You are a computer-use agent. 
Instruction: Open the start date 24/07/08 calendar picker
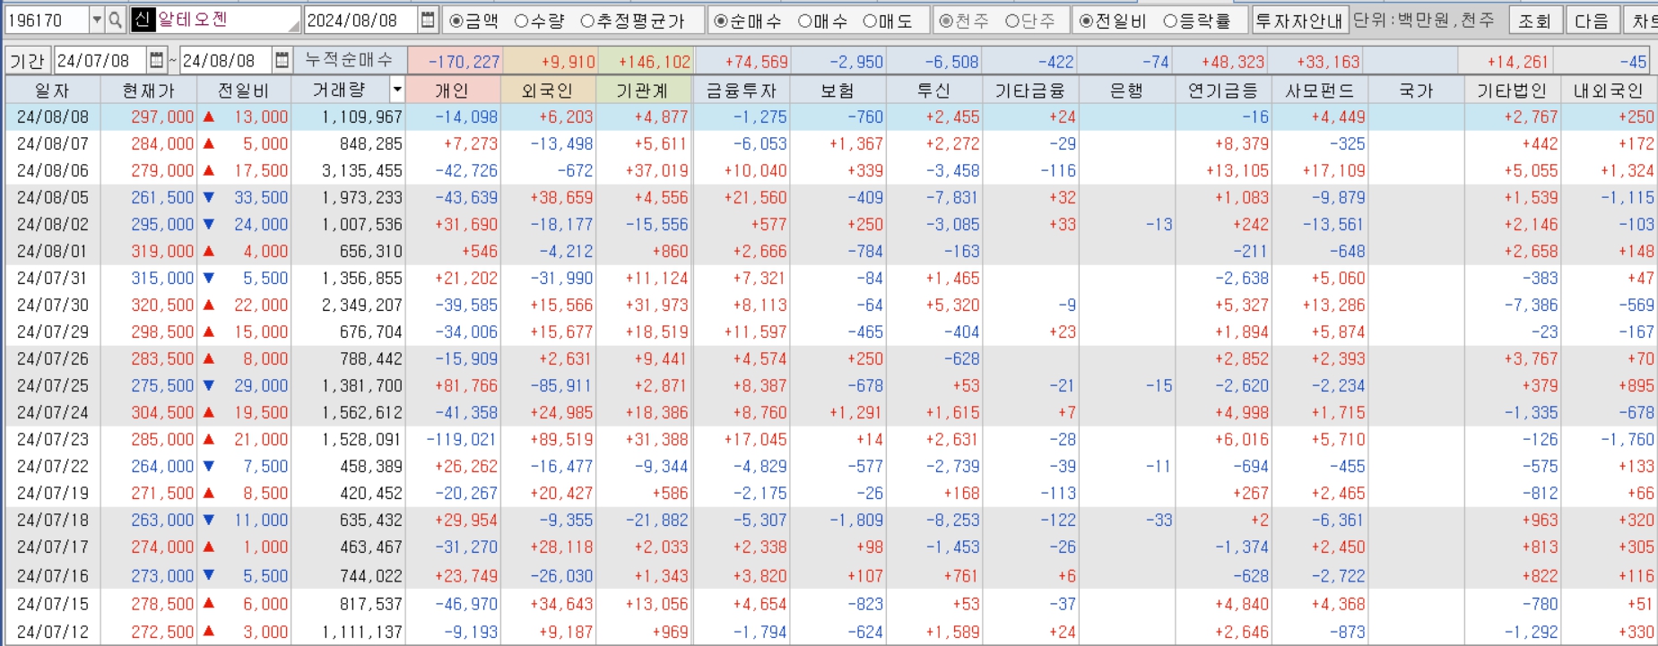[x=157, y=61]
